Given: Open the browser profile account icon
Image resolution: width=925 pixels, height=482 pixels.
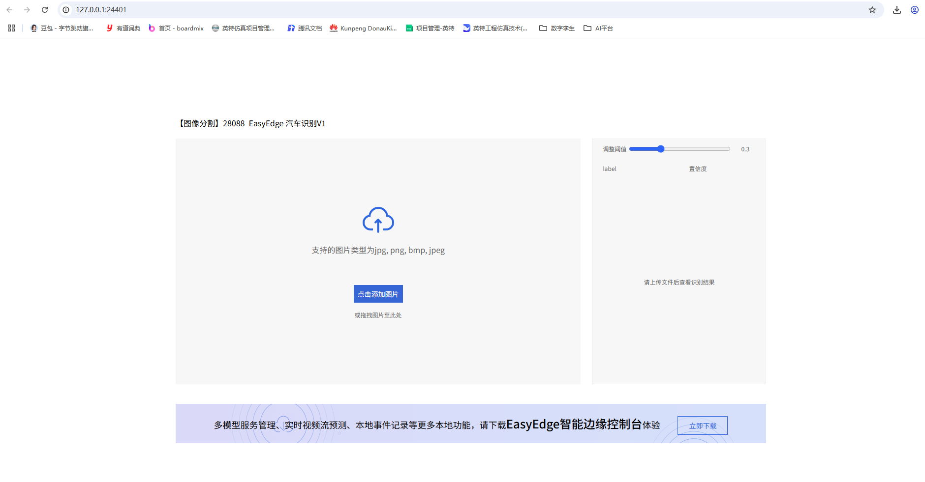Looking at the screenshot, I should click(x=915, y=9).
